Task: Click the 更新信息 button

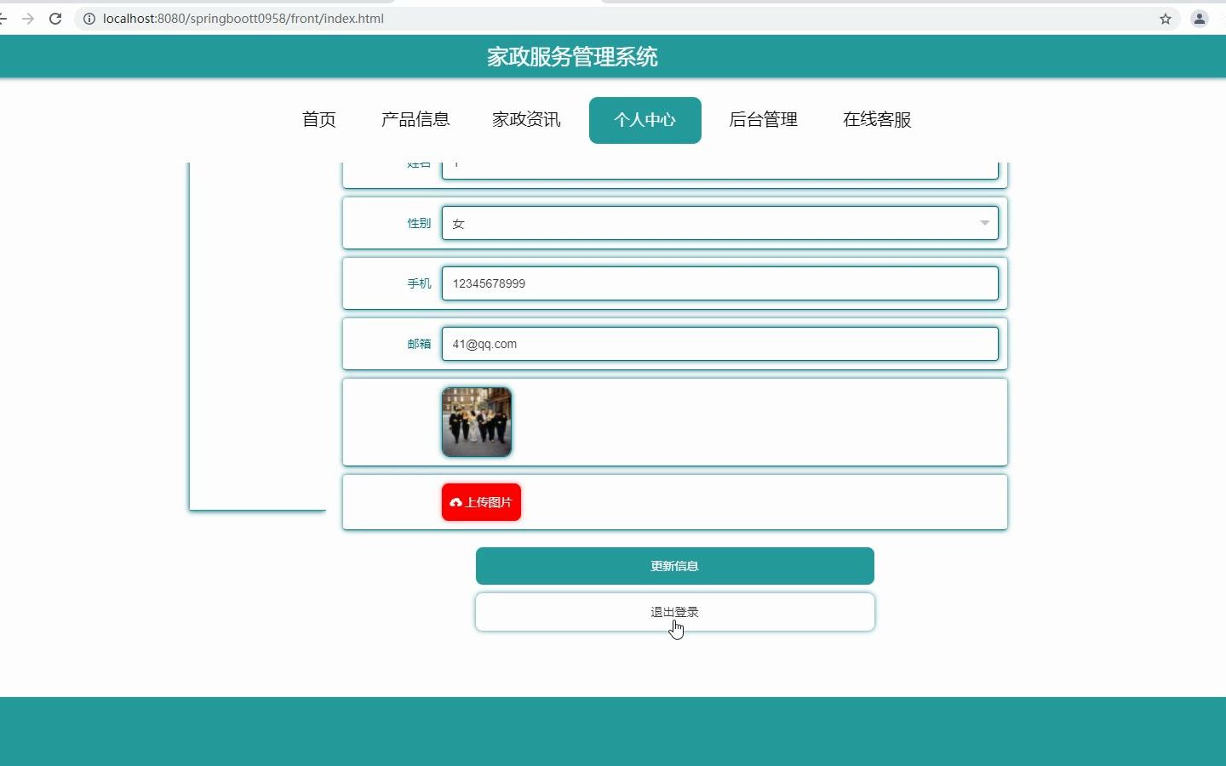Action: tap(674, 565)
